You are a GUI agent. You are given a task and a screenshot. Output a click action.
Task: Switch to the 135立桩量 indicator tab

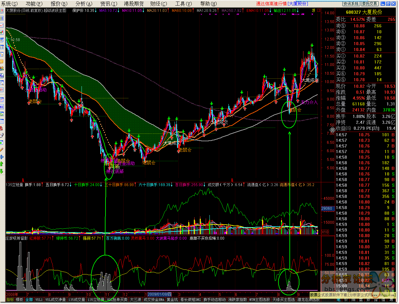(x=96, y=300)
